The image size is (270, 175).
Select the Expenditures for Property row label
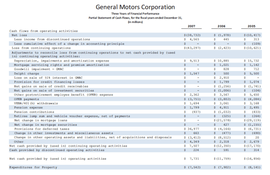tap(33, 167)
